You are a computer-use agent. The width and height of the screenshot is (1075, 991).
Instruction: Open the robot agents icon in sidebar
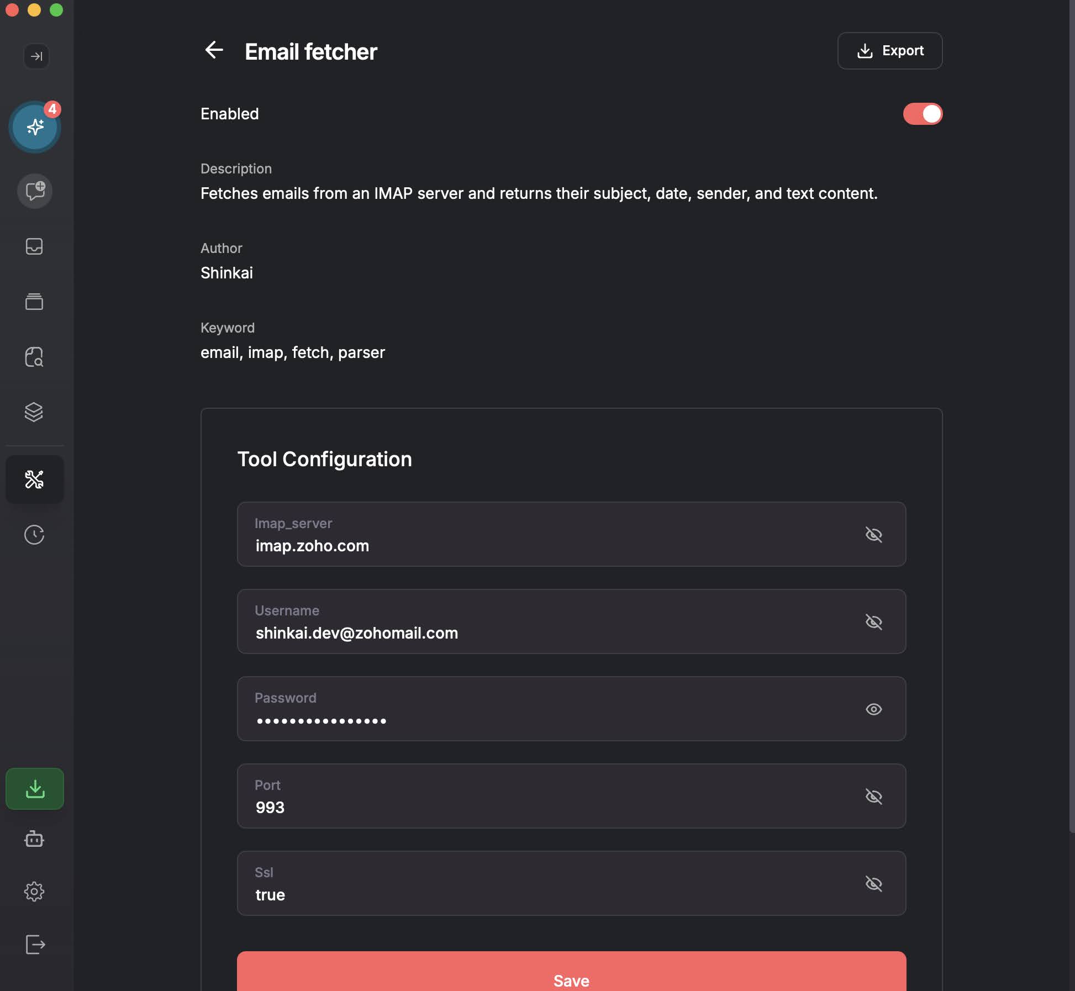coord(34,839)
